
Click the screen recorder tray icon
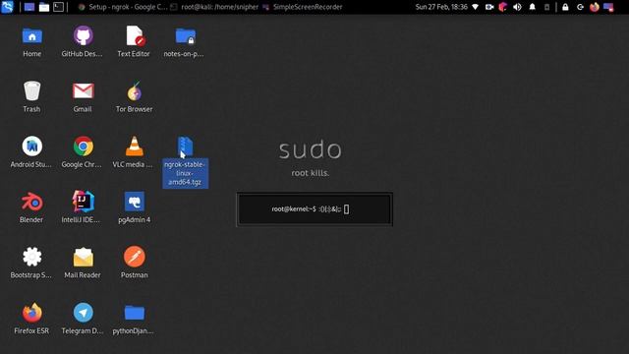coord(489,7)
